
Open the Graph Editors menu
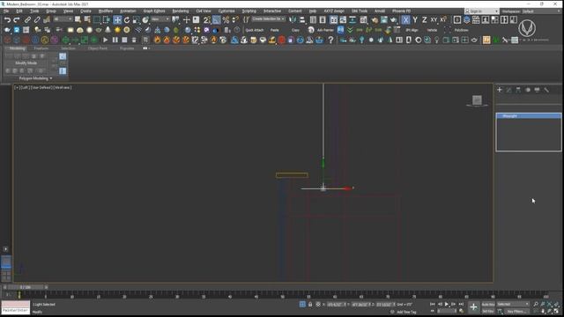point(154,11)
